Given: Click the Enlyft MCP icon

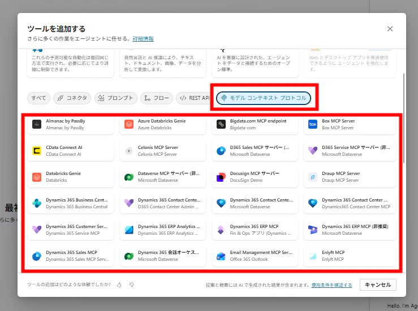Looking at the screenshot, I should [x=313, y=256].
